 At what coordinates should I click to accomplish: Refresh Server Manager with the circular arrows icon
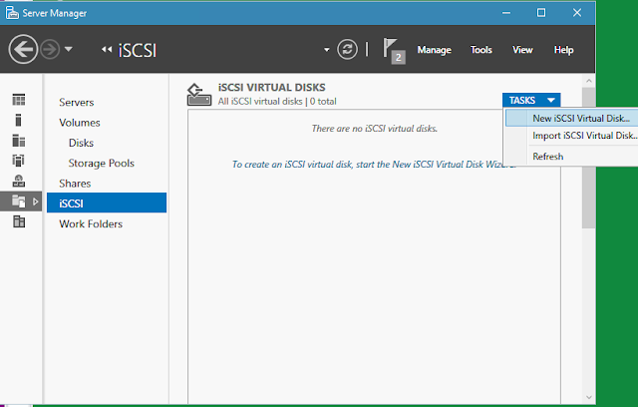(x=347, y=49)
